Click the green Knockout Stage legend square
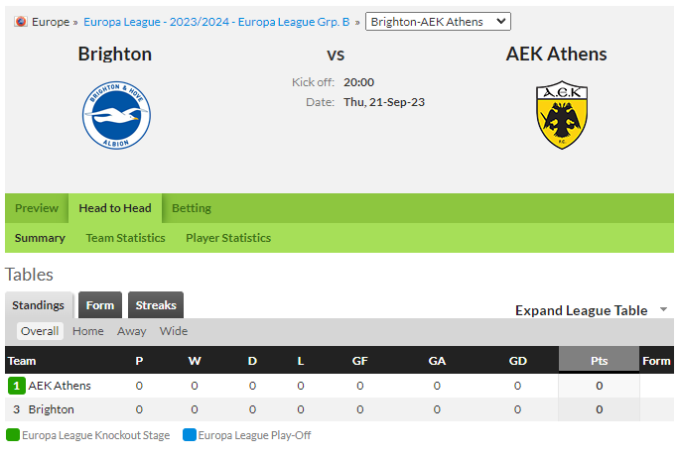Viewport: 679px width, 458px height. tap(13, 435)
